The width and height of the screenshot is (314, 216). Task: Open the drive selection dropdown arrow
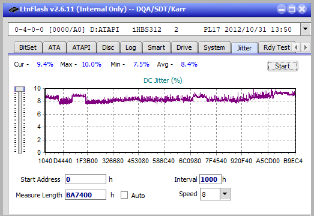tap(305, 29)
